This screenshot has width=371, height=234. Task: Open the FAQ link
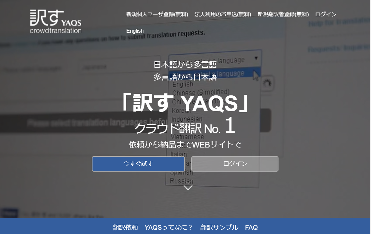pyautogui.click(x=251, y=227)
